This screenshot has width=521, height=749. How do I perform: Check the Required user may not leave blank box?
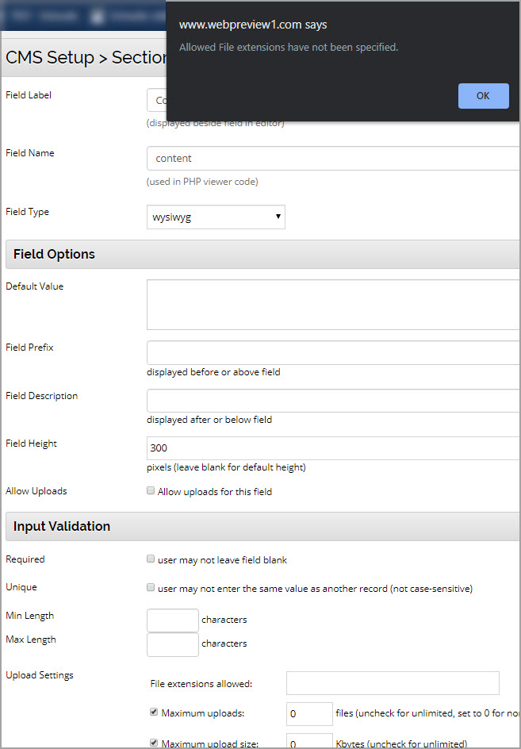click(x=151, y=559)
